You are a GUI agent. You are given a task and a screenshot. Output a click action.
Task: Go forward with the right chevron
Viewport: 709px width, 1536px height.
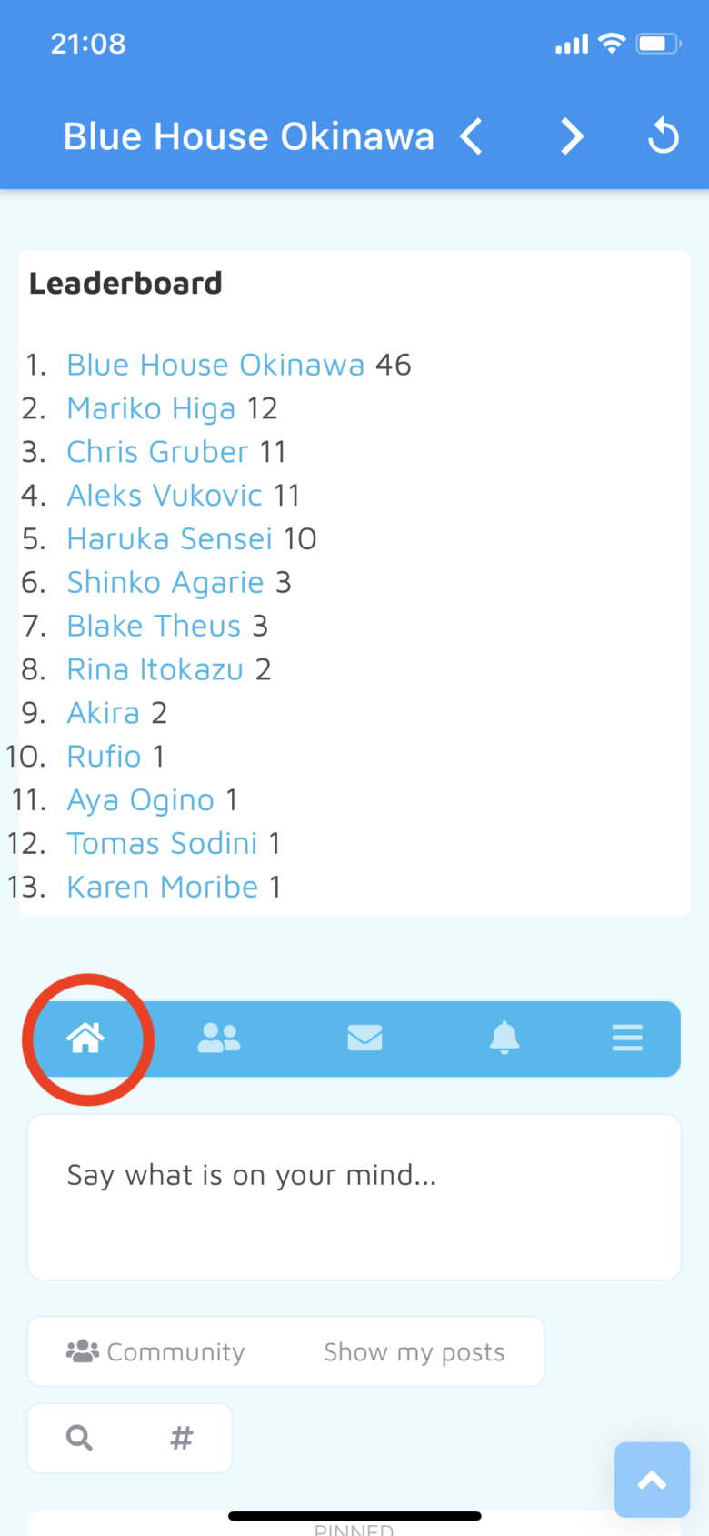571,136
